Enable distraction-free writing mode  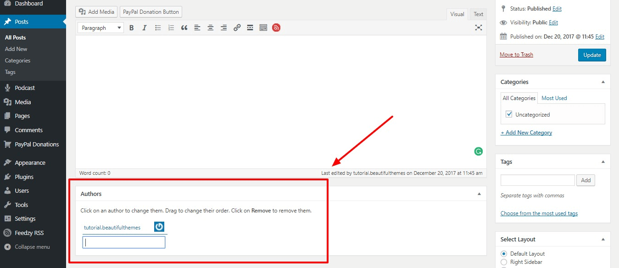click(x=479, y=28)
